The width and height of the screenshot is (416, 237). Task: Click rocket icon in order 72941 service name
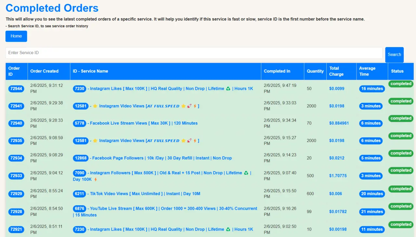tap(189, 106)
